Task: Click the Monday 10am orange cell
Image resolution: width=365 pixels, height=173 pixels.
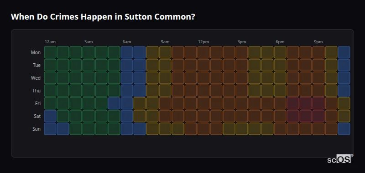Action: pyautogui.click(x=178, y=52)
